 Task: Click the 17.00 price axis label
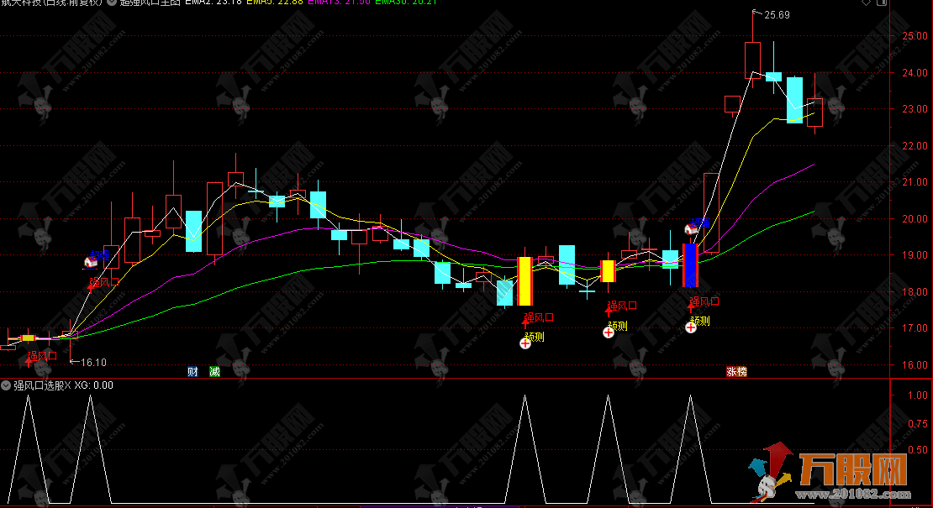915,328
